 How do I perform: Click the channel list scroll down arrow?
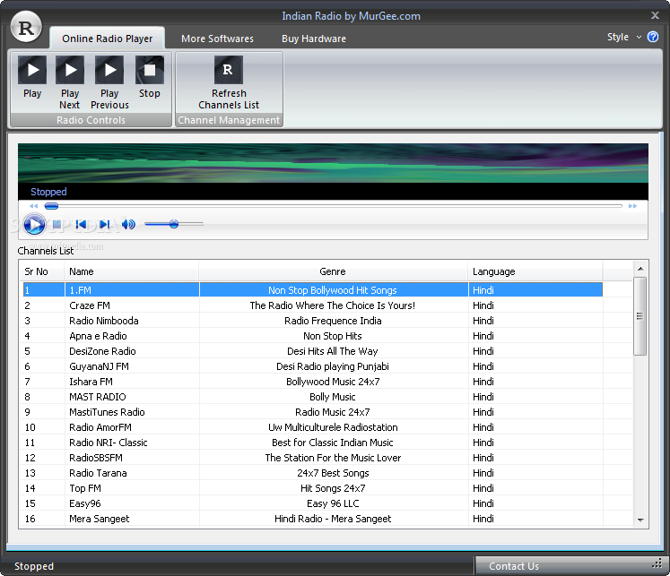(640, 520)
